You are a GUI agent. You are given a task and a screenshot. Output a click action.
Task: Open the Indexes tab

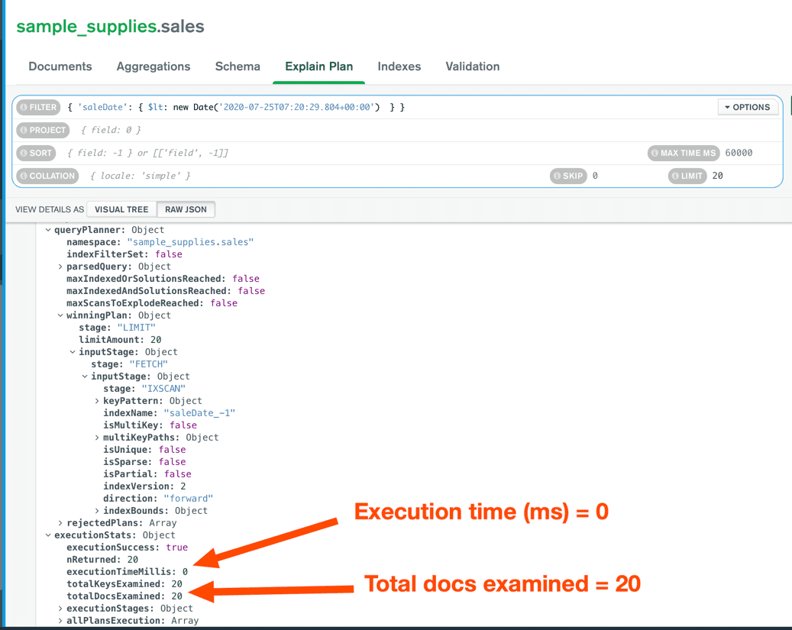(x=399, y=66)
